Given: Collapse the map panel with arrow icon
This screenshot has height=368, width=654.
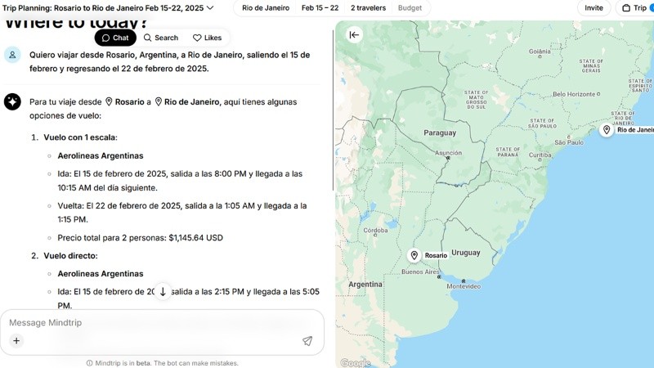Looking at the screenshot, I should pyautogui.click(x=354, y=34).
